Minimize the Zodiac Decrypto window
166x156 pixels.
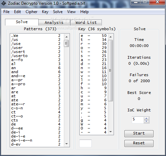(x=136, y=2)
